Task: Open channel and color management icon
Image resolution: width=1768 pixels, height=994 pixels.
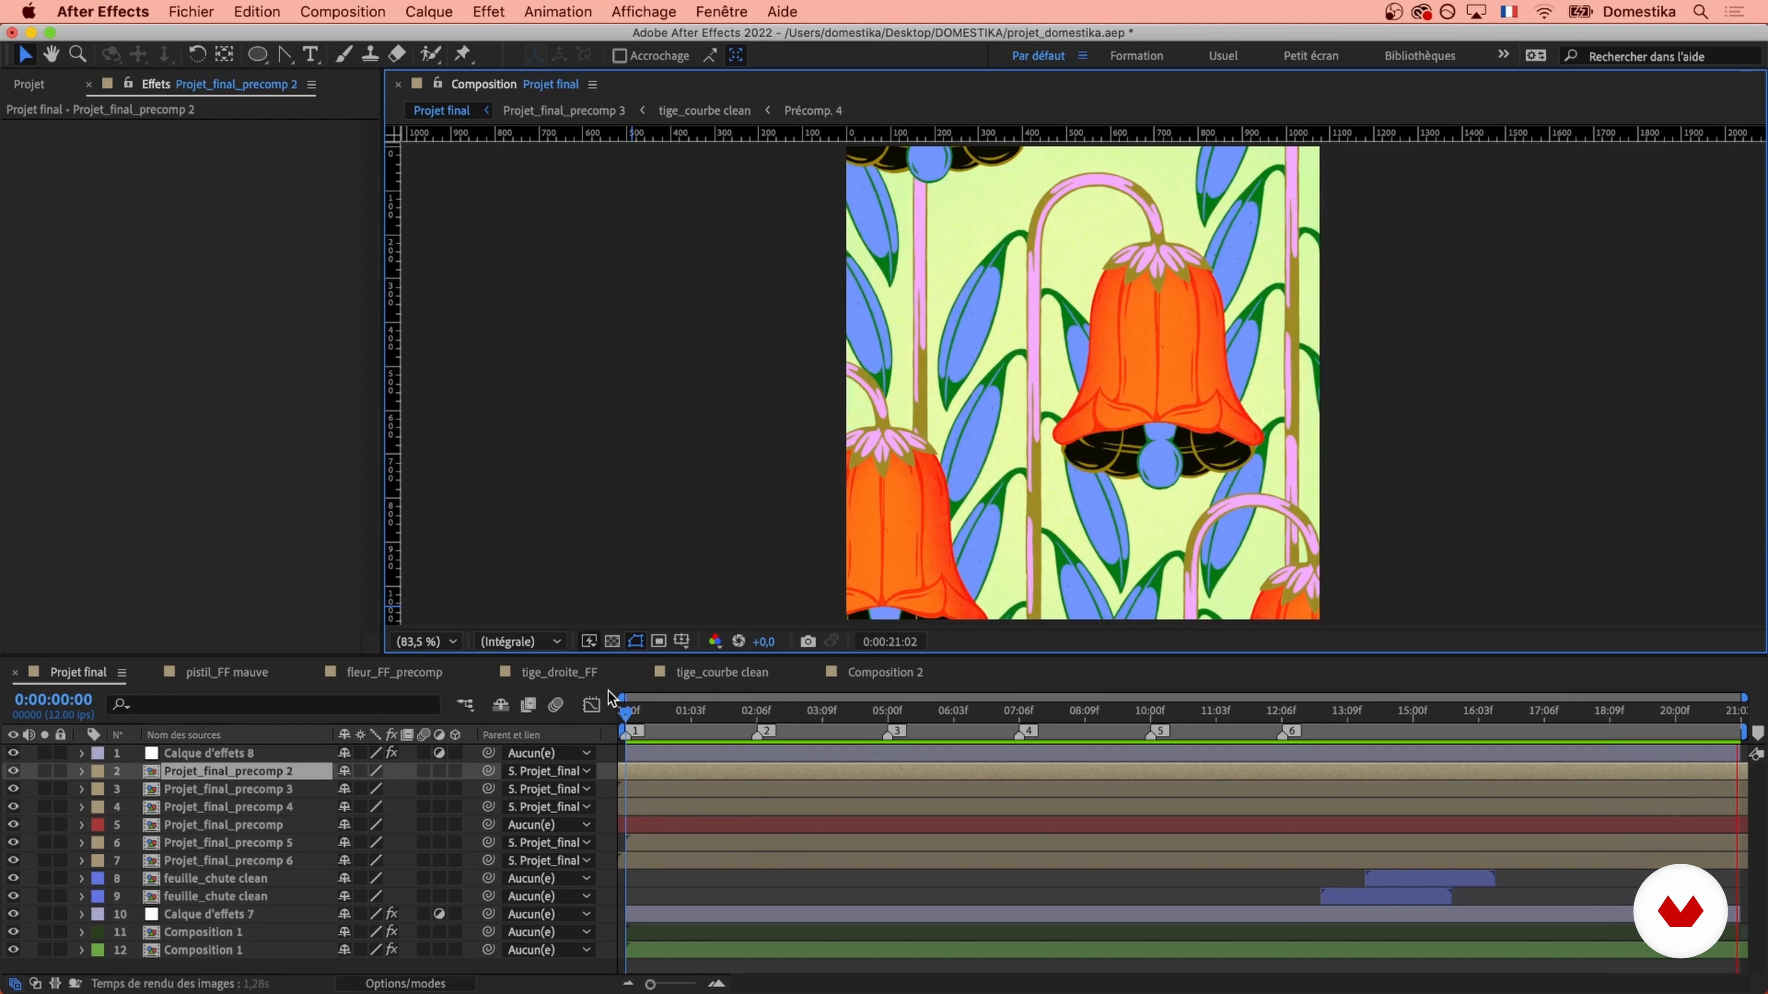Action: (715, 641)
